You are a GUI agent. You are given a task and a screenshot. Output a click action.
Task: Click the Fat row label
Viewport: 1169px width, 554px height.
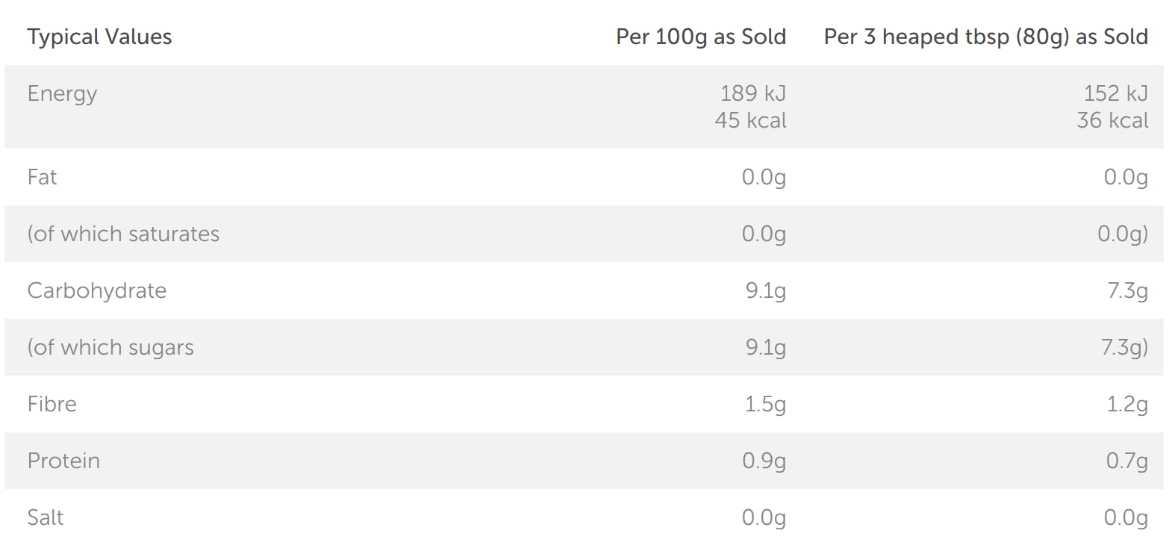[x=42, y=177]
